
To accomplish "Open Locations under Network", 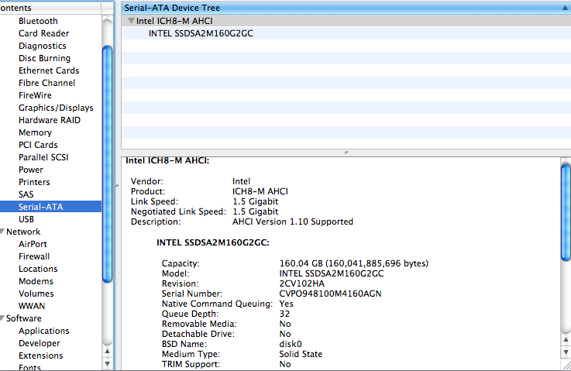I will [38, 269].
